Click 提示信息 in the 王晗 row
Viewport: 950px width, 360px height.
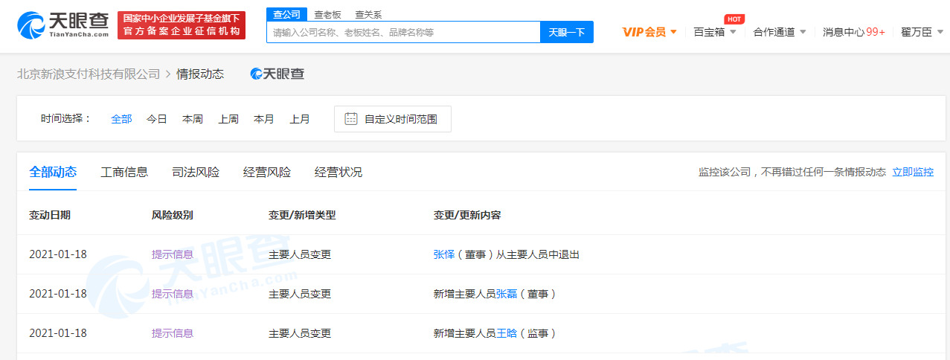[x=173, y=333]
